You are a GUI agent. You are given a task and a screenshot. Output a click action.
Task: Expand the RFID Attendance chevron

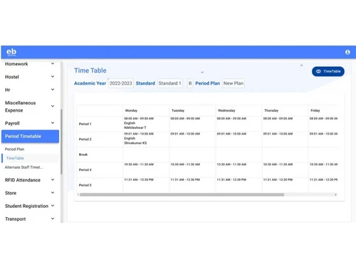tap(53, 179)
